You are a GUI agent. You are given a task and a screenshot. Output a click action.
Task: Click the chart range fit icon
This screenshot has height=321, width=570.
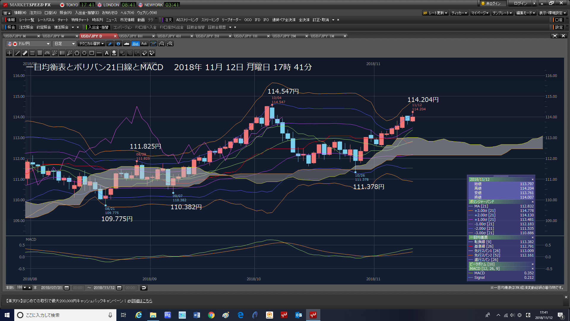click(153, 44)
